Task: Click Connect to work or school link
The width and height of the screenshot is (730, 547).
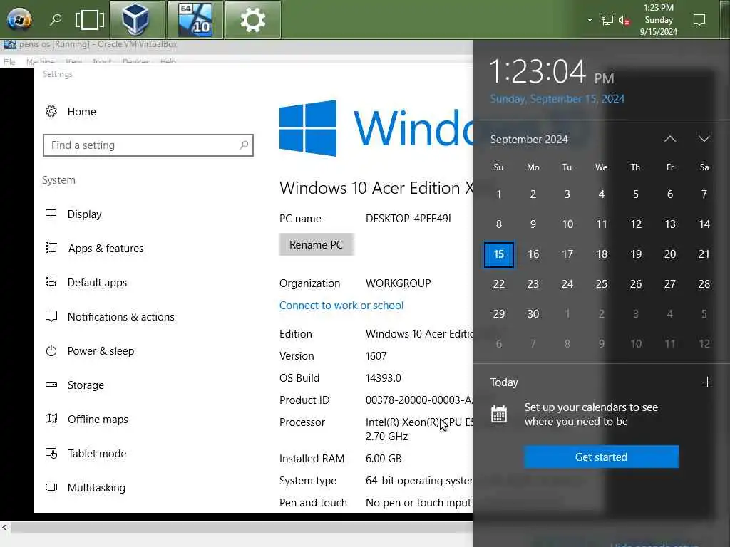Action: coord(341,305)
